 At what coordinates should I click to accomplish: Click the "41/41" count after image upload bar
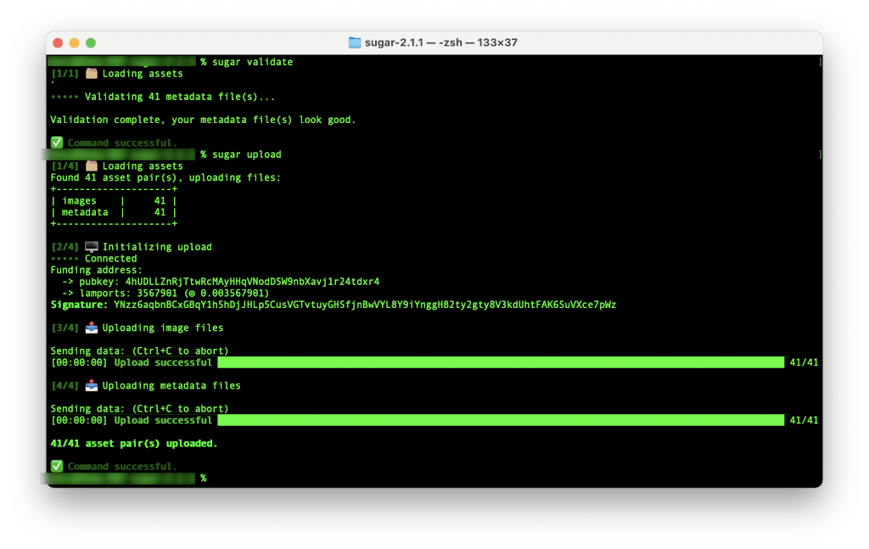click(804, 362)
